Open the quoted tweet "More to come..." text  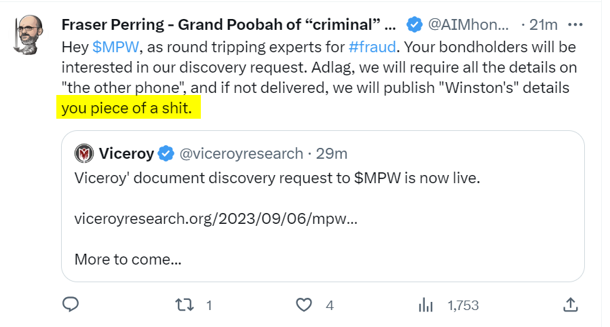point(128,258)
